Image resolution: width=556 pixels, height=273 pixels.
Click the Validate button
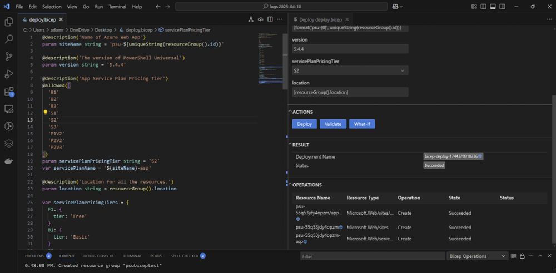tap(333, 124)
